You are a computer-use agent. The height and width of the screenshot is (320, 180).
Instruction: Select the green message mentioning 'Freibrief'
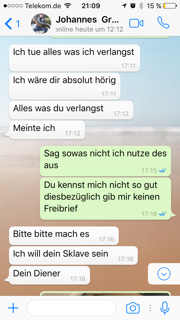[105, 199]
